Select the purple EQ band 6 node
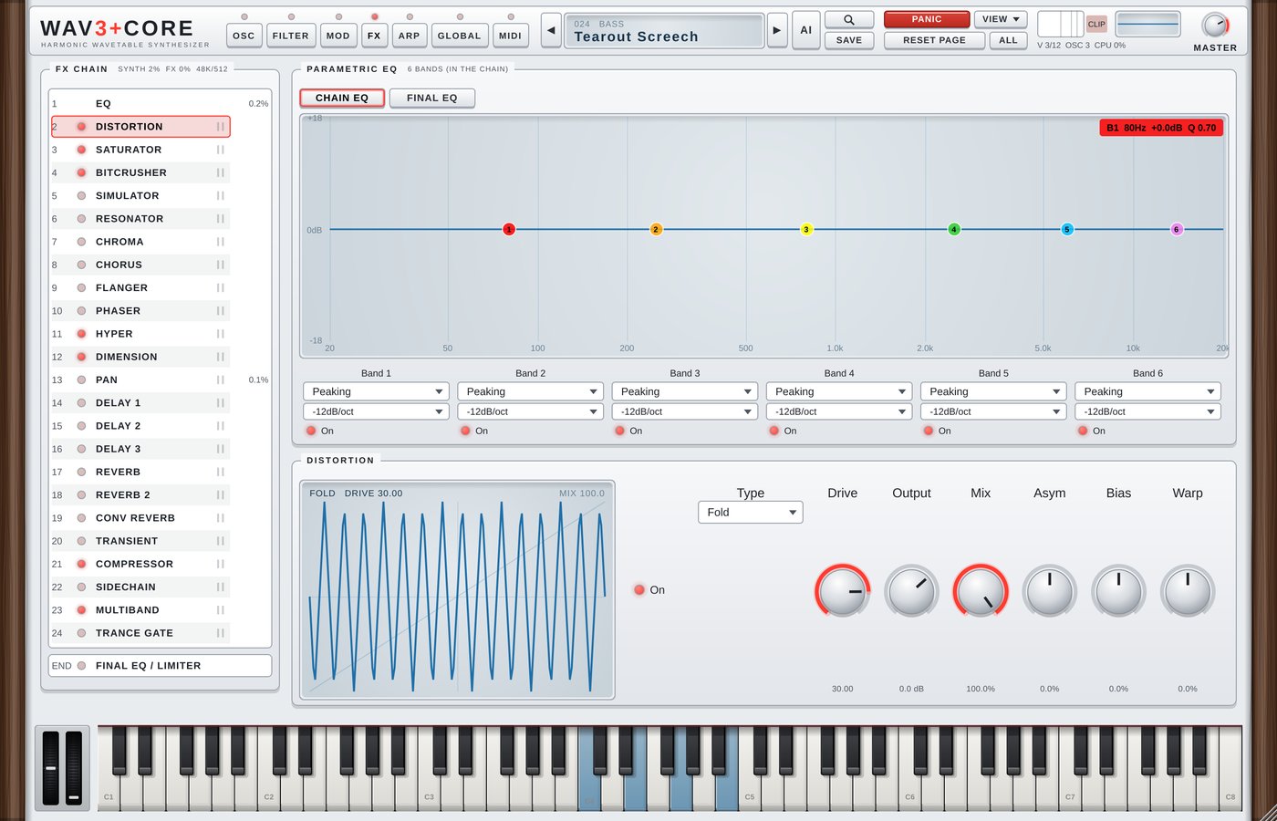This screenshot has height=821, width=1277. pos(1177,229)
